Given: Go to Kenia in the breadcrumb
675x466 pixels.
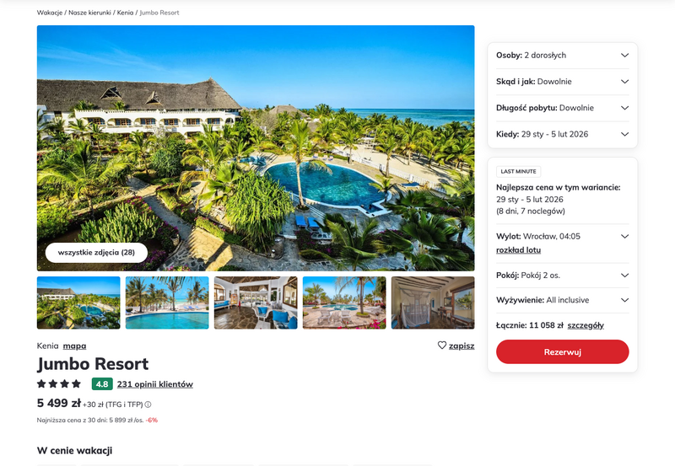Looking at the screenshot, I should pyautogui.click(x=125, y=13).
